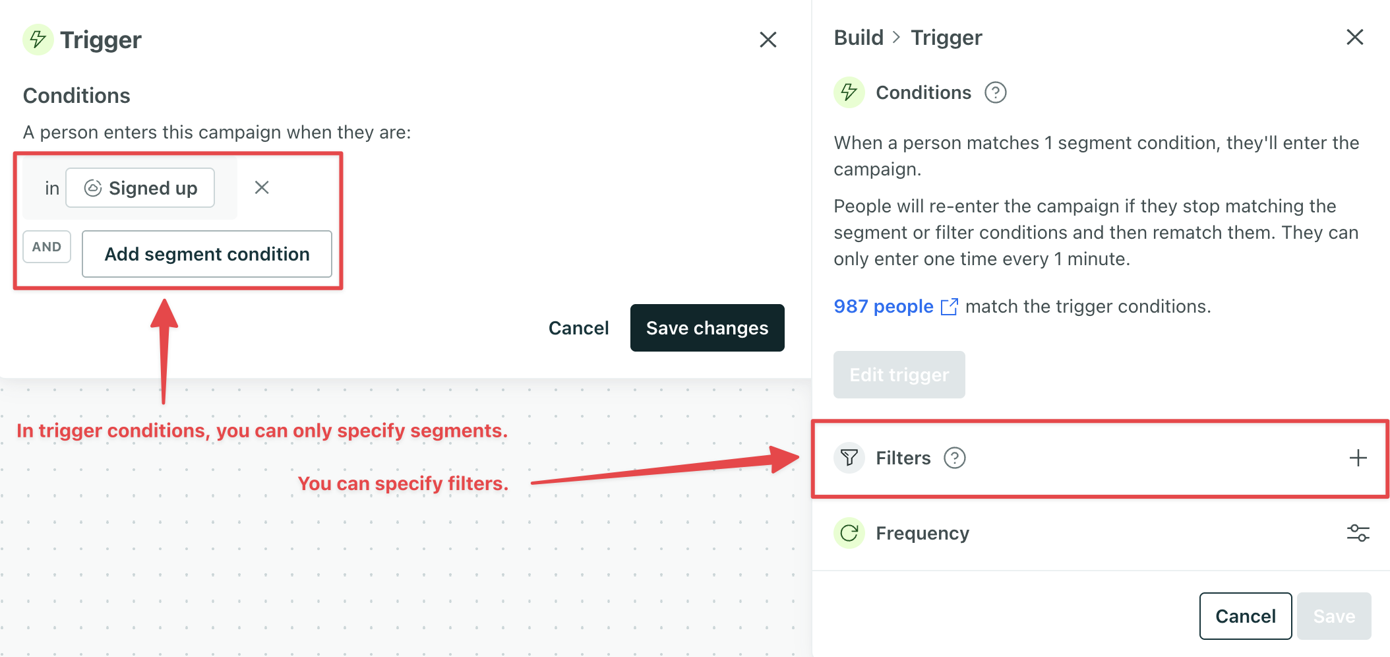Select Trigger in the breadcrumb
This screenshot has width=1390, height=657.
click(946, 37)
